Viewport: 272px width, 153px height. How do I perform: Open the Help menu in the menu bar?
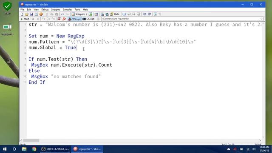pos(85,9)
